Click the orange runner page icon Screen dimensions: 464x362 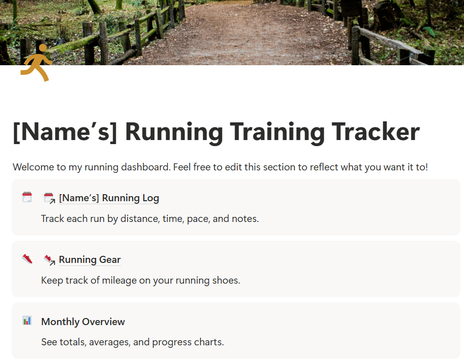[36, 62]
